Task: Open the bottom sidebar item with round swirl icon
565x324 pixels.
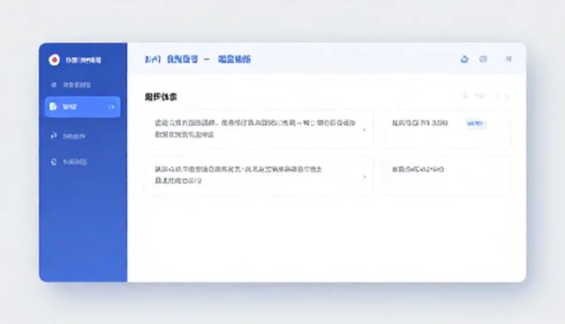Action: (x=69, y=162)
